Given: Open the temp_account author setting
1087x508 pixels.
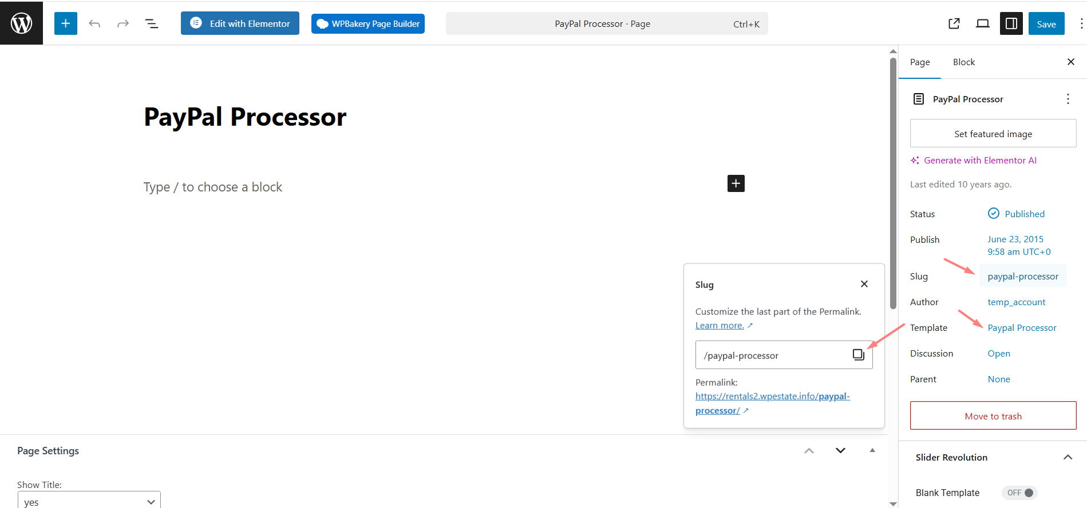Looking at the screenshot, I should (x=1017, y=302).
